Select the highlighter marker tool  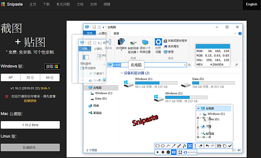(184, 146)
